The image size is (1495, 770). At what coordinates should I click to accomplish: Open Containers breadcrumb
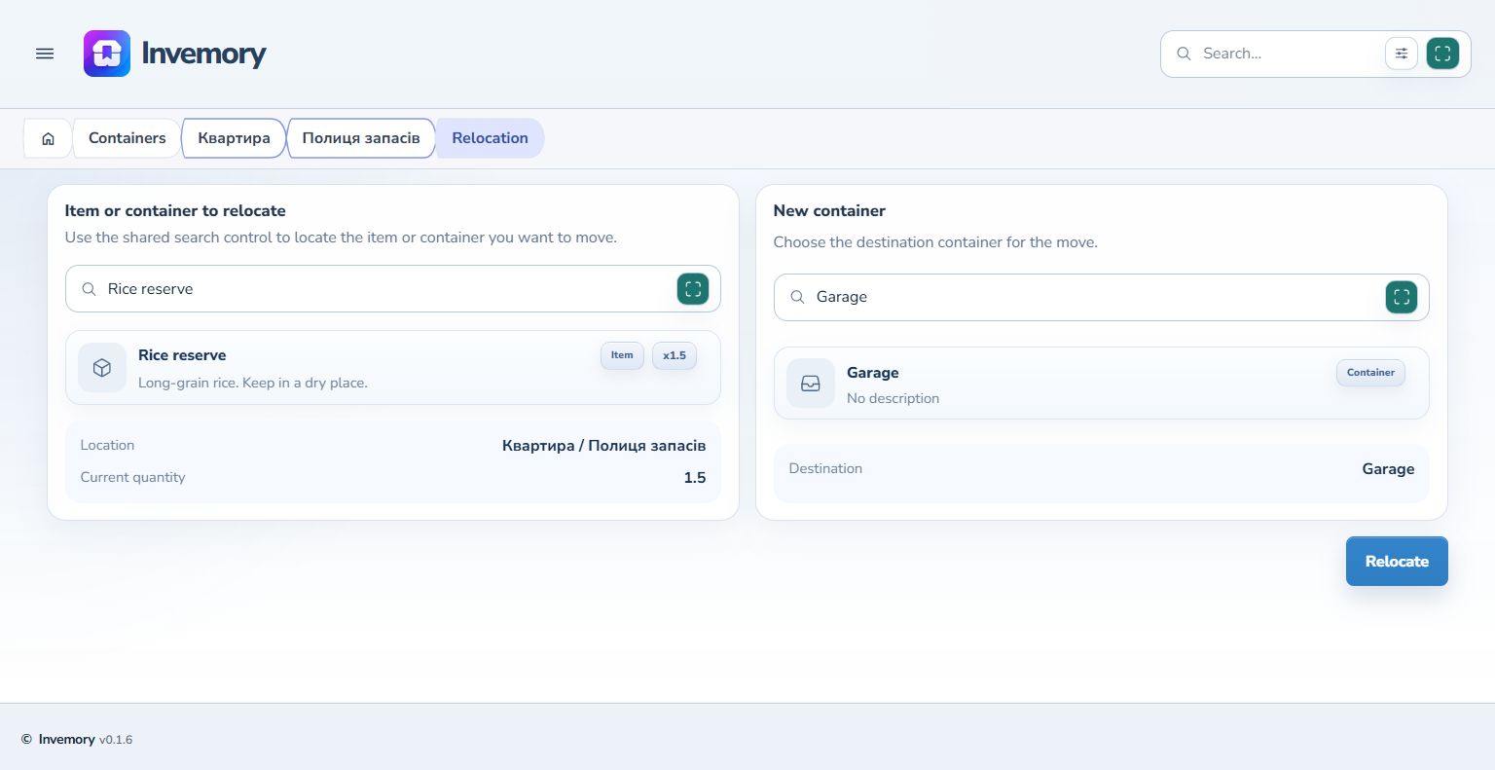(x=127, y=138)
